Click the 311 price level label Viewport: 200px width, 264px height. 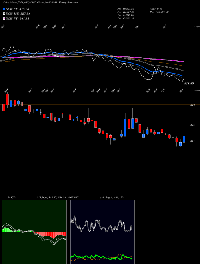(x=192, y=141)
